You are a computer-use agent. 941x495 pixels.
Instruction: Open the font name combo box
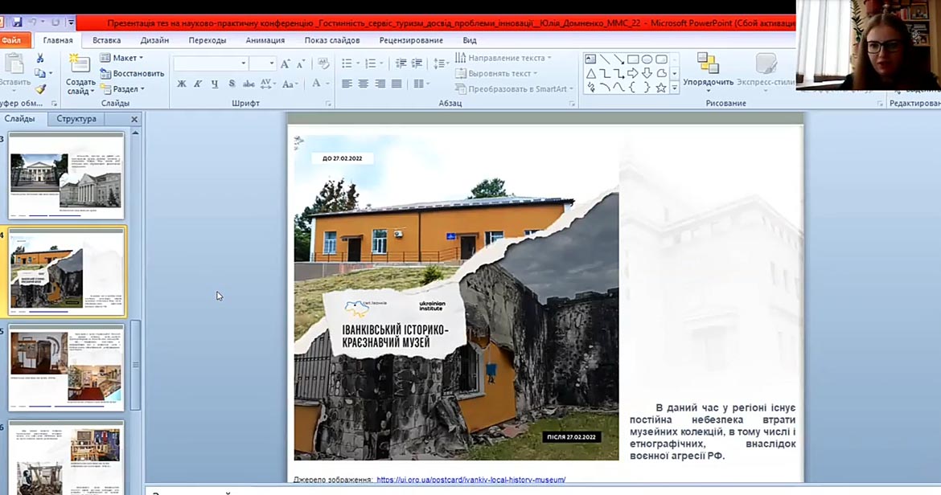pyautogui.click(x=211, y=63)
